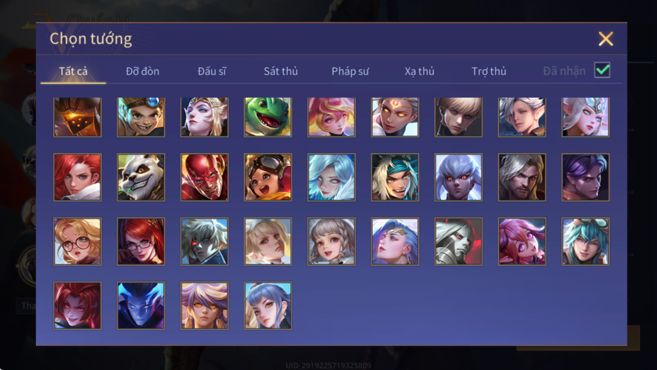Image resolution: width=657 pixels, height=370 pixels.
Task: Select the Tất cả tab
Action: pos(73,71)
